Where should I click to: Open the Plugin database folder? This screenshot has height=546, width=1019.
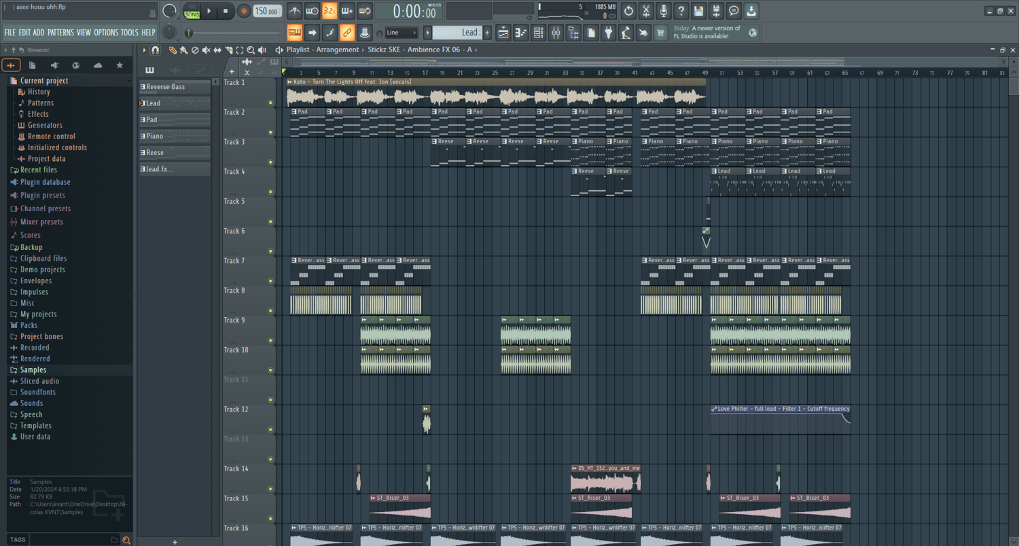45,182
